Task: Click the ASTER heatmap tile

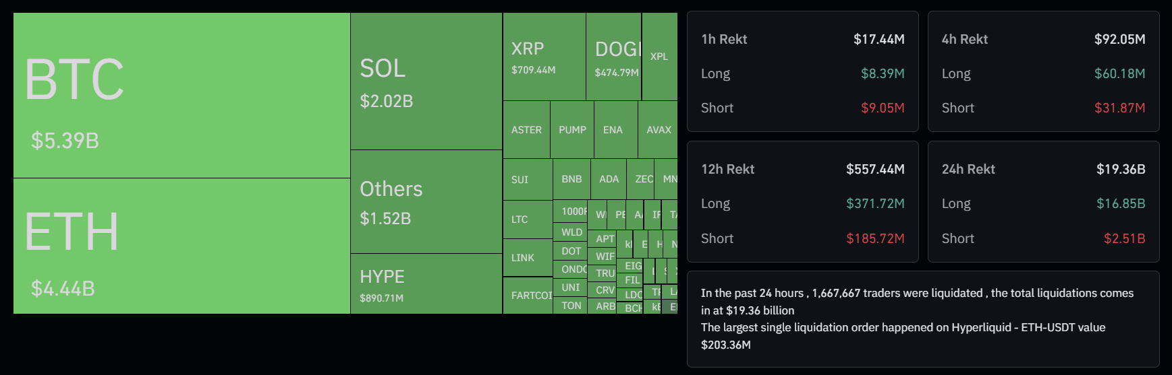Action: click(526, 129)
